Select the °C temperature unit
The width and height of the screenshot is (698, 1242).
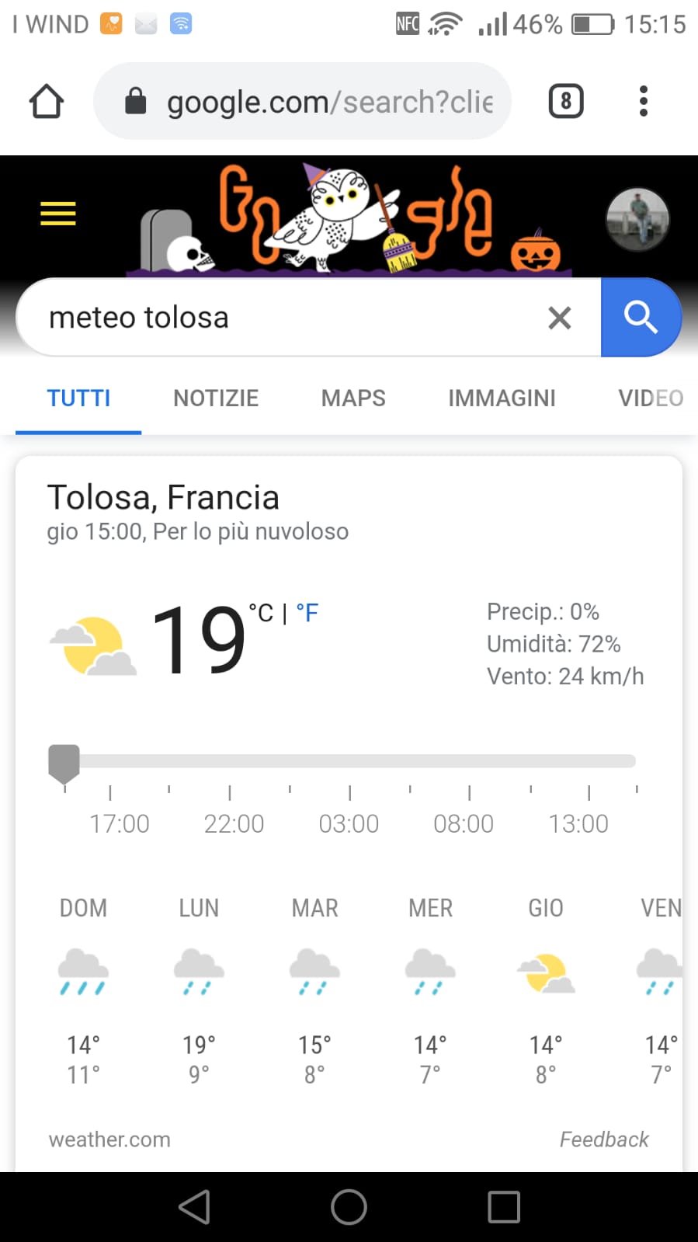261,614
